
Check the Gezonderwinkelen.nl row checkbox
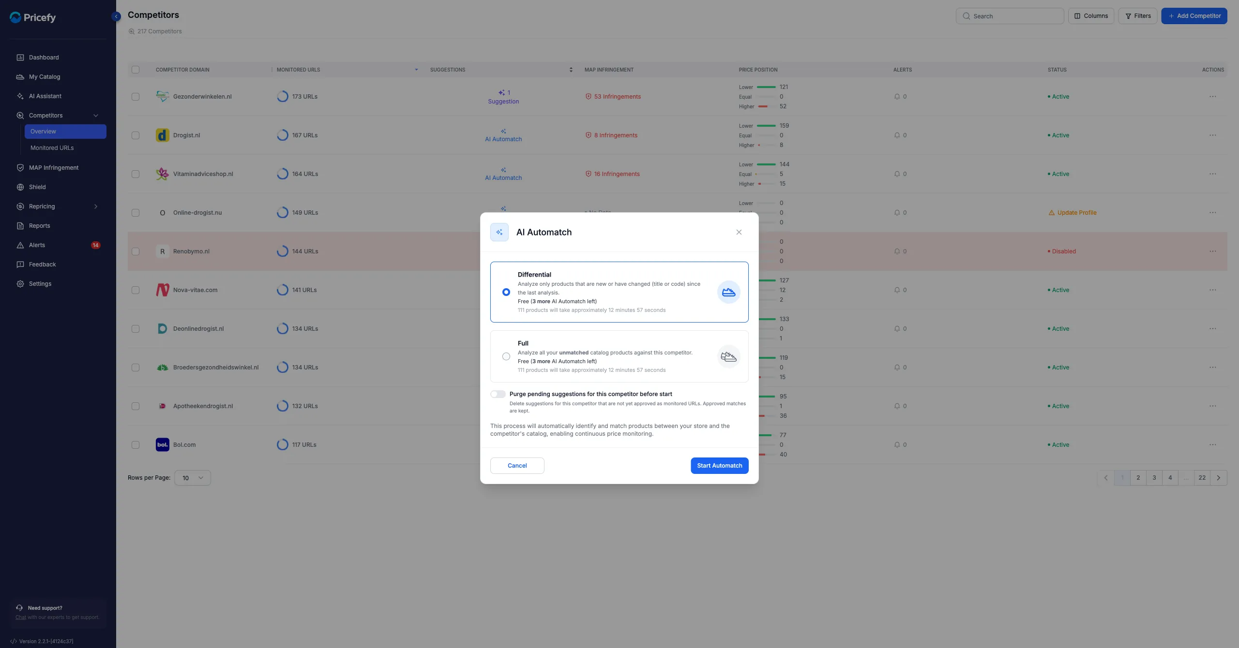(x=136, y=97)
